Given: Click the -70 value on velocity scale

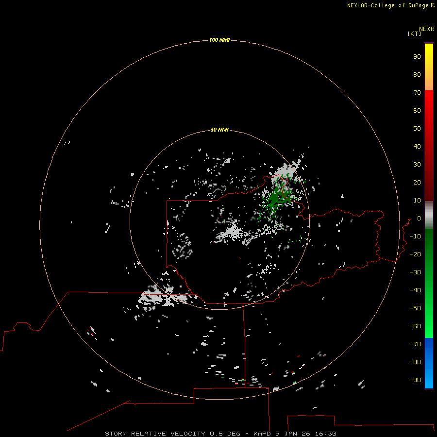Looking at the screenshot, I should 415,344.
